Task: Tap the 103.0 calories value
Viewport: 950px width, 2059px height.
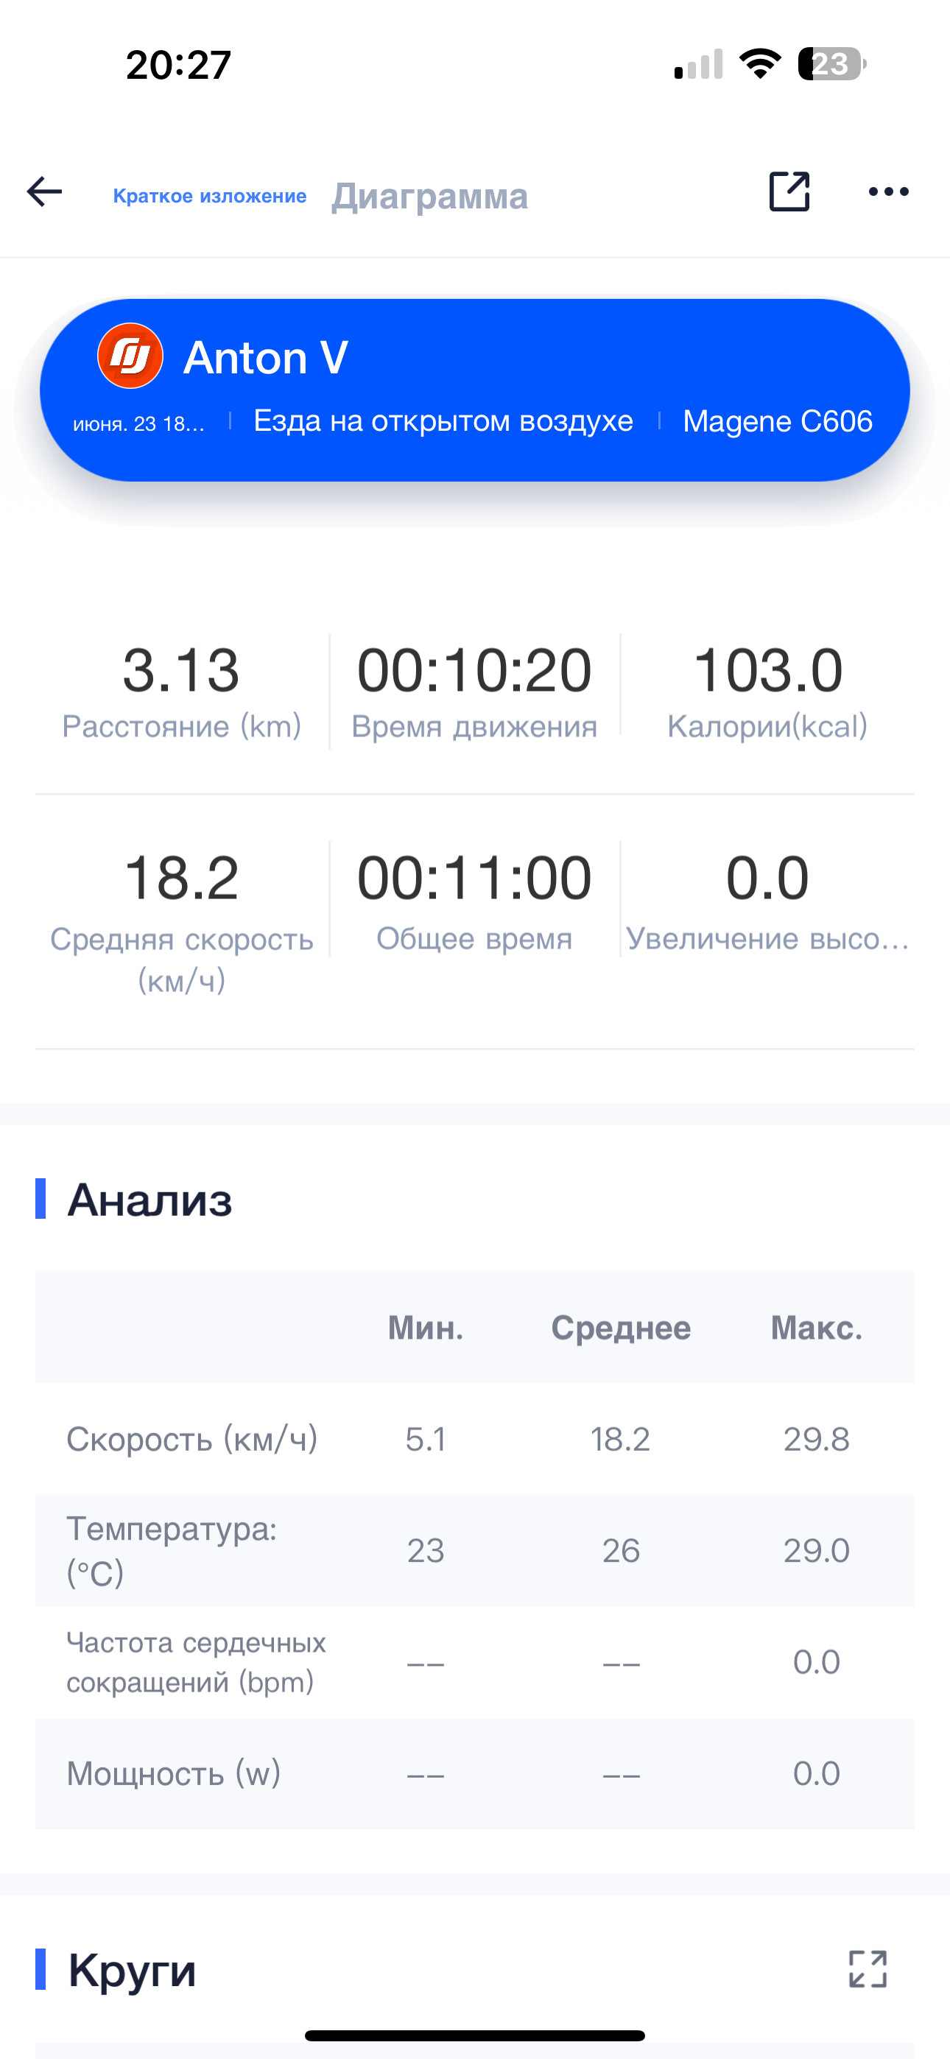Action: (767, 670)
